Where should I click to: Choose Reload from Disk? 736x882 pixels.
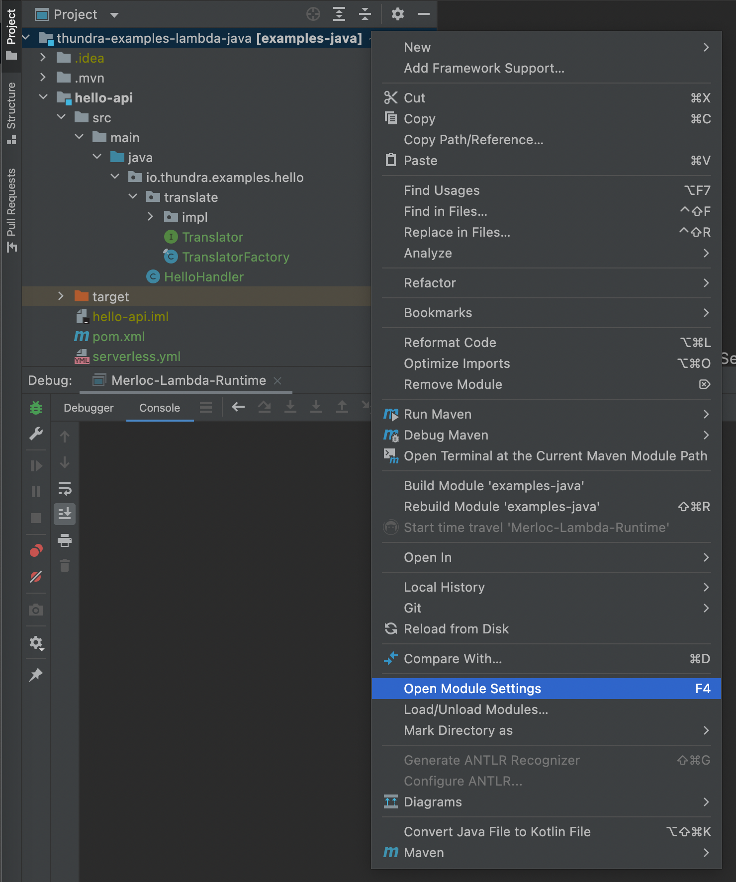pyautogui.click(x=546, y=629)
